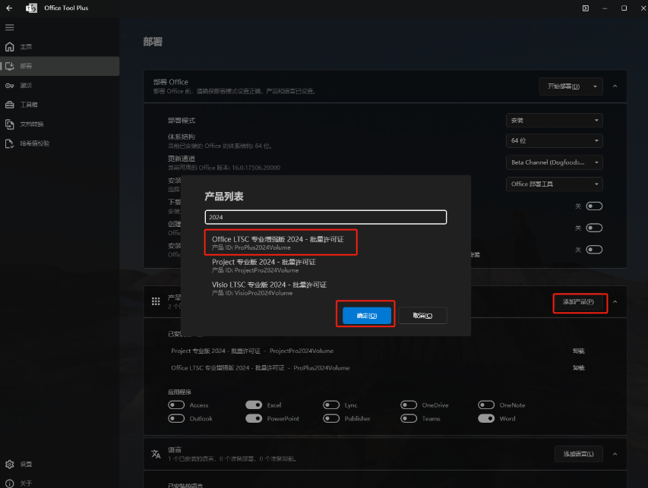The image size is (648, 488).
Task: Open the Home page in sidebar
Action: tap(60, 46)
